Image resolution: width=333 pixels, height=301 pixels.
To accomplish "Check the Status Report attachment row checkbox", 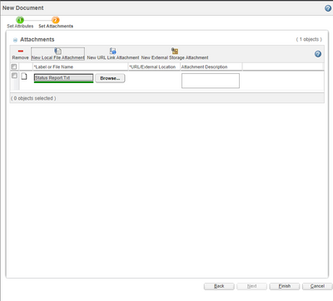I will pos(14,76).
